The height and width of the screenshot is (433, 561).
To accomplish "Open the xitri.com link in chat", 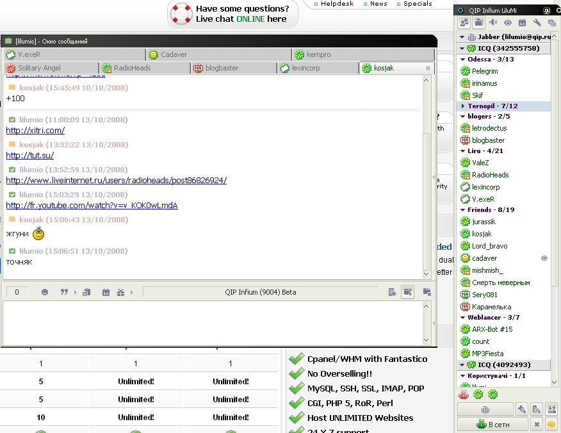I will pos(35,130).
